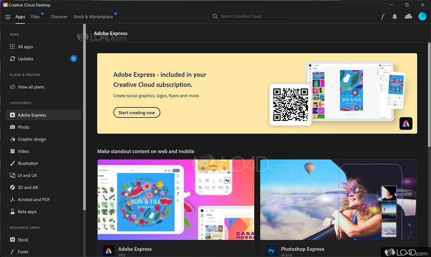The width and height of the screenshot is (431, 257).
Task: Click the Search Creative Cloud field
Action: (248, 16)
